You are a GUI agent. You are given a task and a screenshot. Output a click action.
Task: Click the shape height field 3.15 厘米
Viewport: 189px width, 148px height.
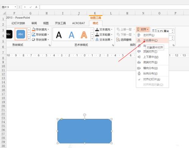tap(164, 31)
